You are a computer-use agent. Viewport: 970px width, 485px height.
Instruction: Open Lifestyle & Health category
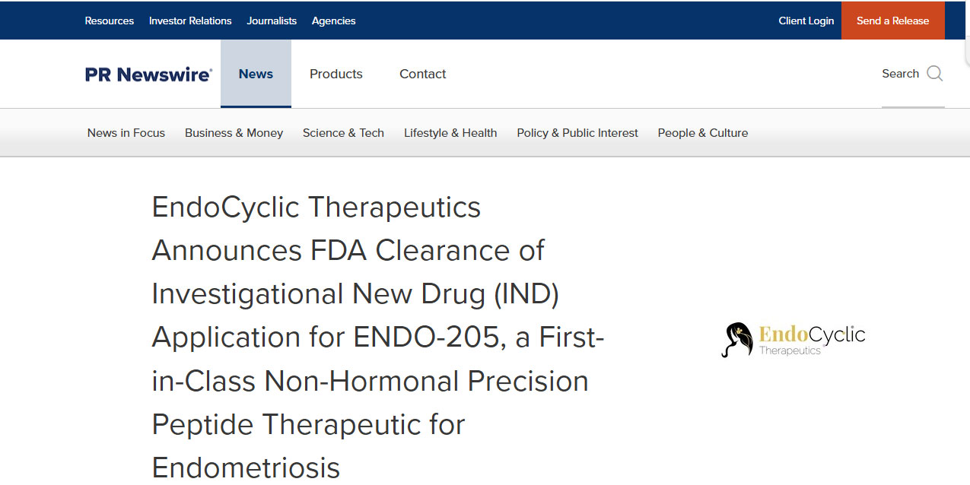450,133
